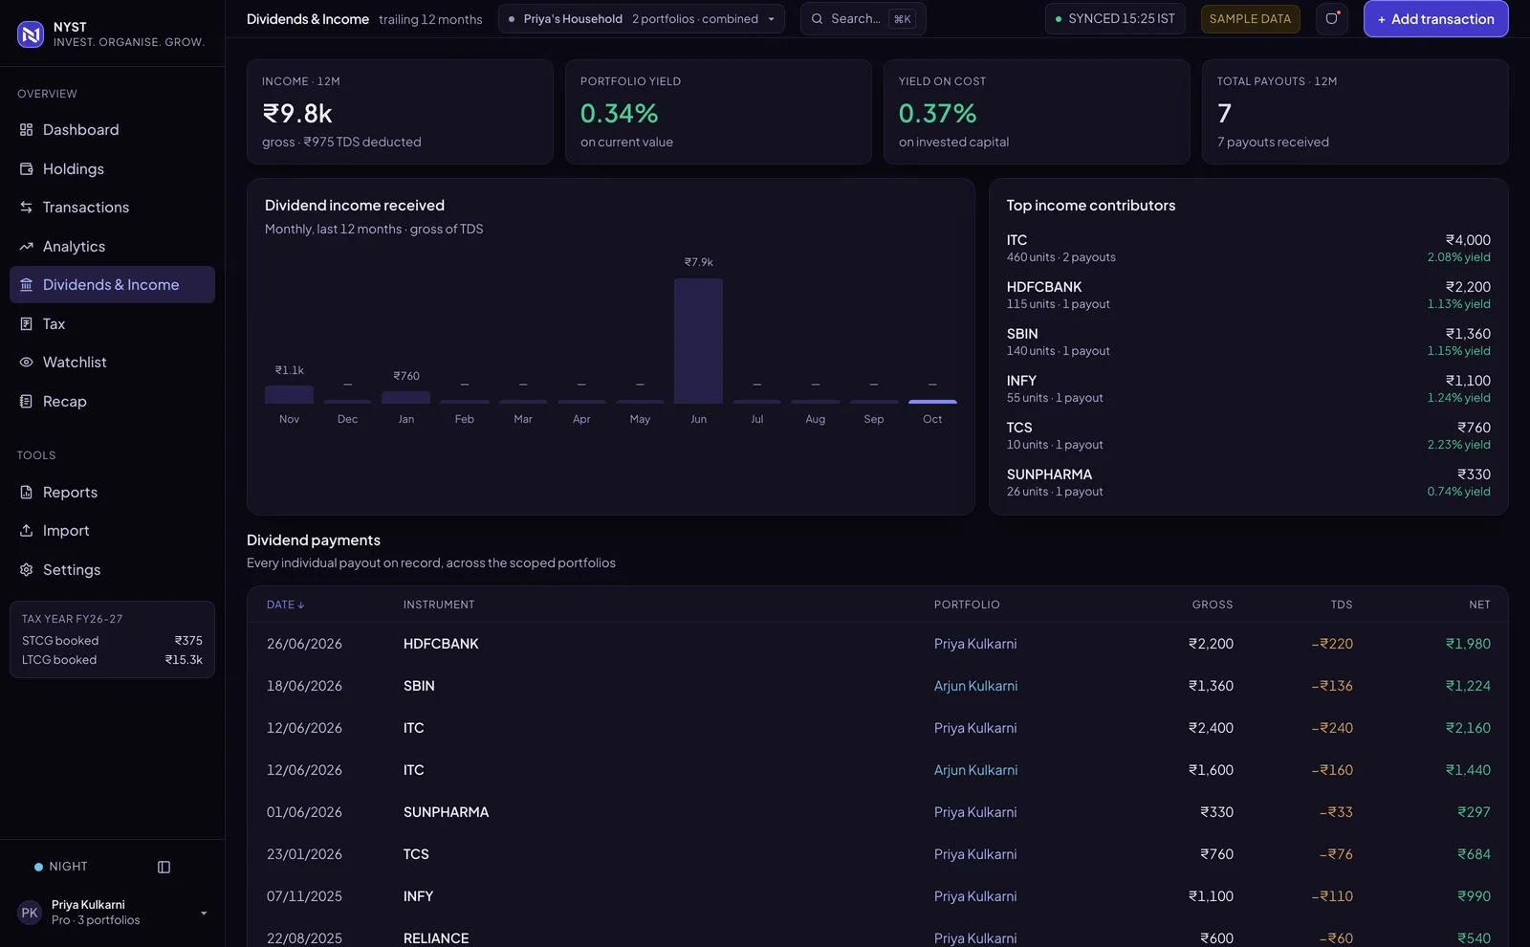1530x947 pixels.
Task: Open Recap via its sidebar icon
Action: (x=26, y=401)
